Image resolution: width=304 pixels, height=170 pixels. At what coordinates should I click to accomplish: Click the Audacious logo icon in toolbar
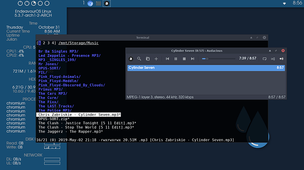[131, 59]
